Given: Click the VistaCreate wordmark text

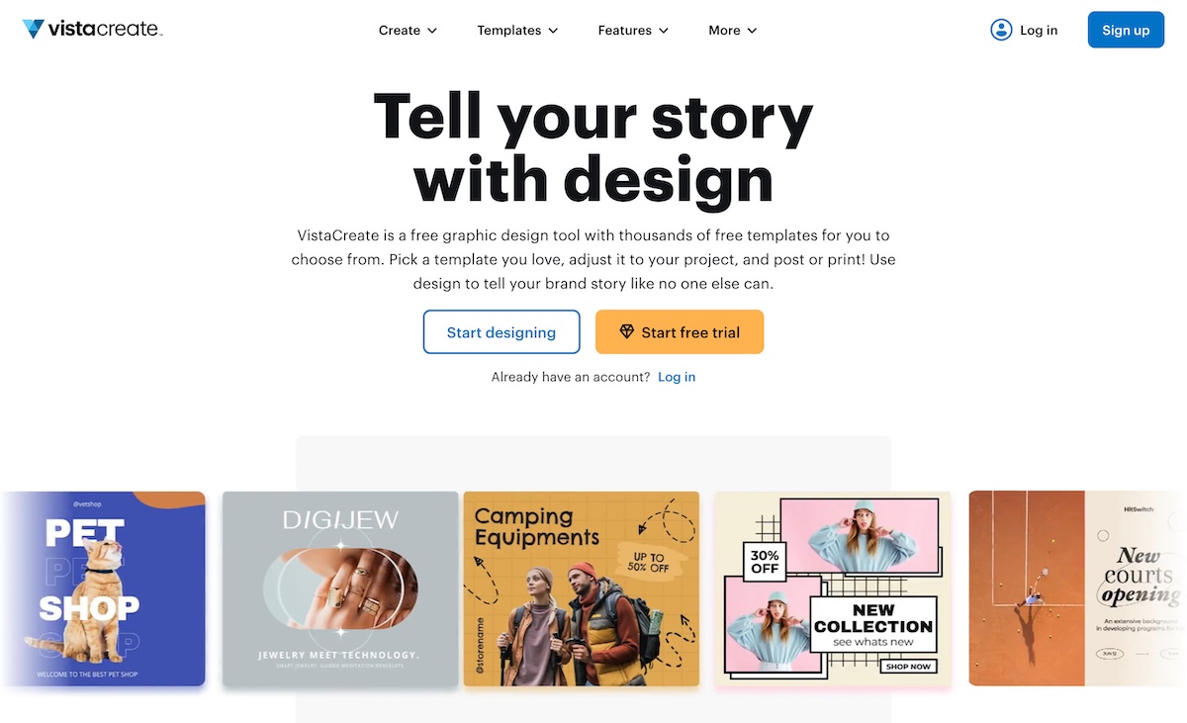Looking at the screenshot, I should point(104,29).
